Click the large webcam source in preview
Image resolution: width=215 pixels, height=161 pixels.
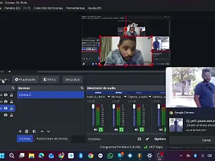click(126, 51)
